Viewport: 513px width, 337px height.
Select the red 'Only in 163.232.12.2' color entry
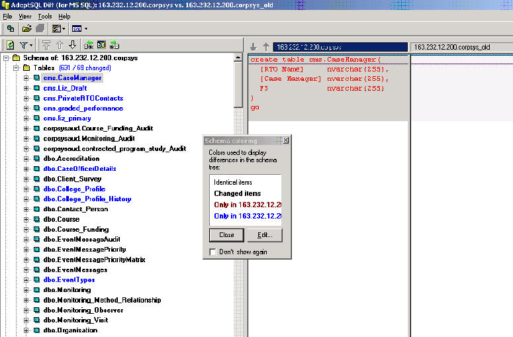pyautogui.click(x=248, y=205)
